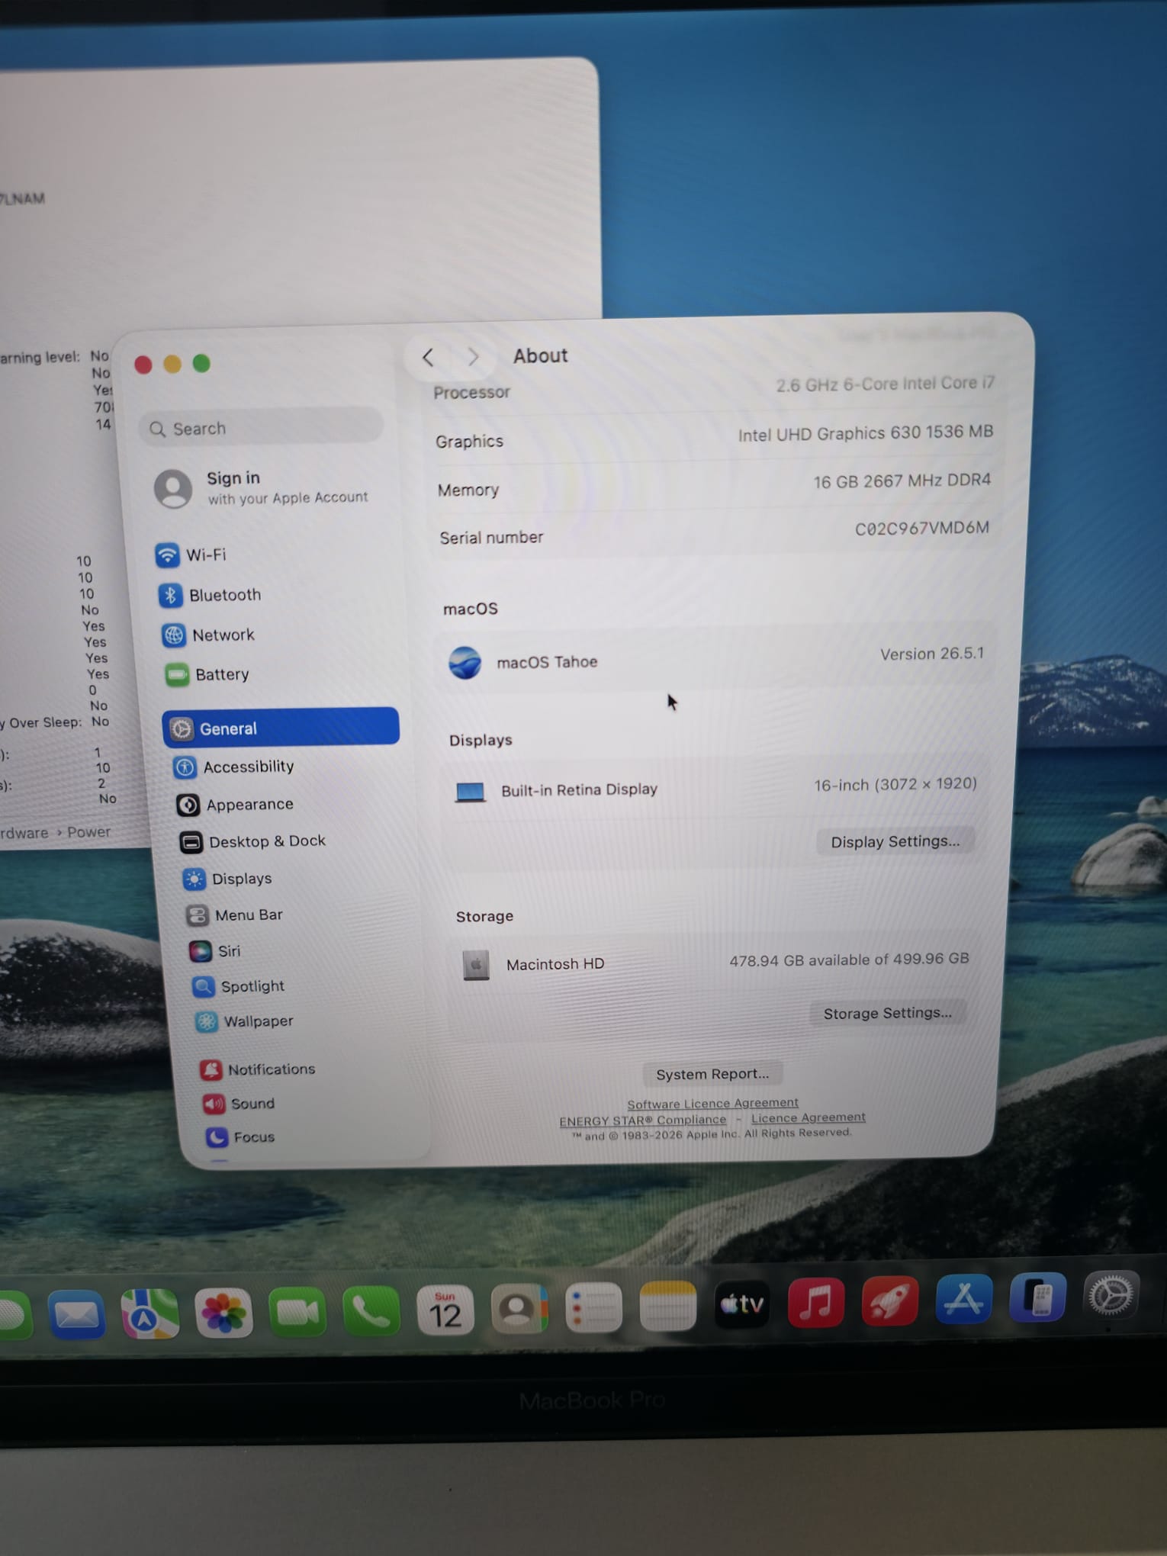
Task: Click the Storage Settings button
Action: [x=888, y=1013]
